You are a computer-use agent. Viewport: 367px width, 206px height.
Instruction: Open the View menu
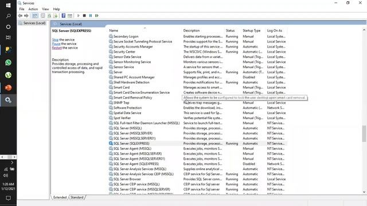coord(45,9)
